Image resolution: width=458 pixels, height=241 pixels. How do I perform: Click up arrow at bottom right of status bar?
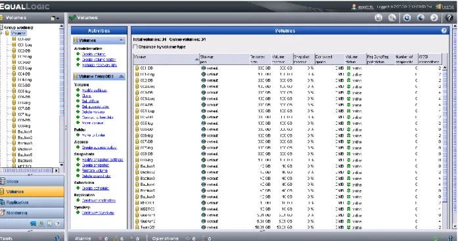(x=451, y=238)
